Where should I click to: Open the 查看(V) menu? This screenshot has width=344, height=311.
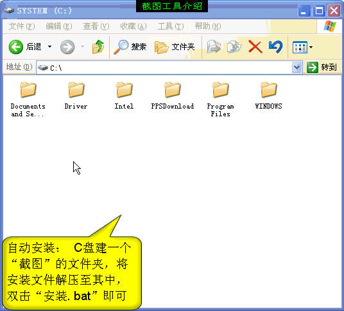point(96,26)
